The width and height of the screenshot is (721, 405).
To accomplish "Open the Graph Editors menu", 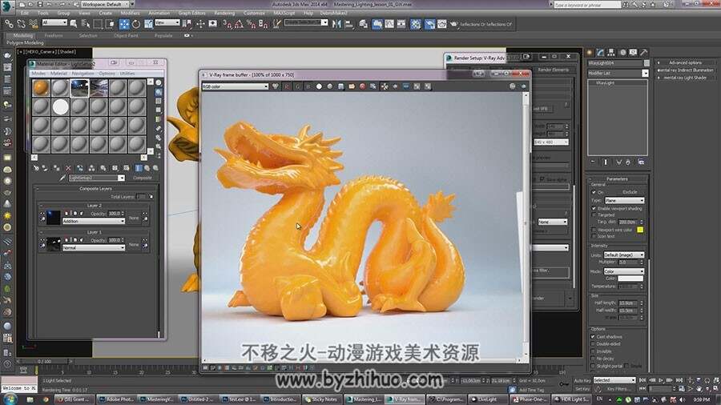I will tap(191, 13).
